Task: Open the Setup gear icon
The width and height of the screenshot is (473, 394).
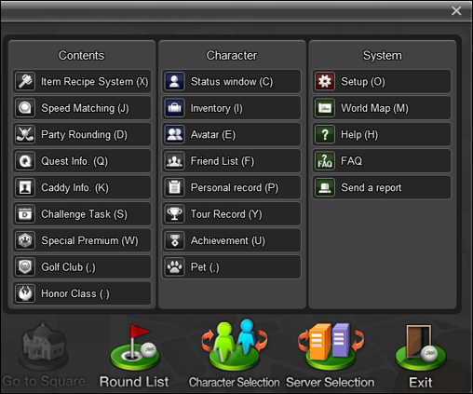Action: [x=325, y=81]
